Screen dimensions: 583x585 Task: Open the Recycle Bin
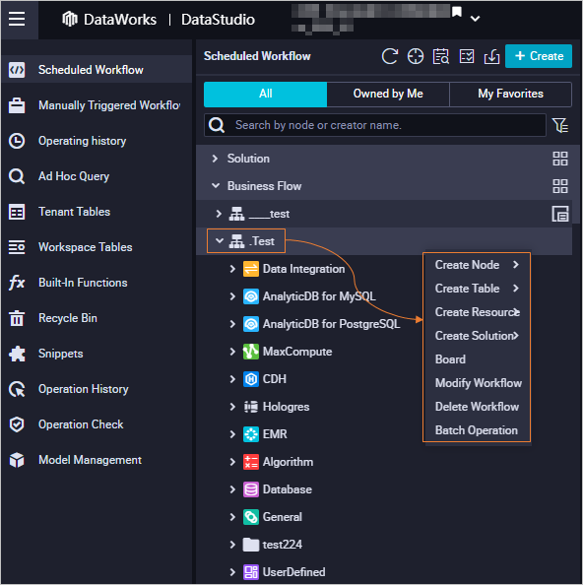click(x=97, y=318)
